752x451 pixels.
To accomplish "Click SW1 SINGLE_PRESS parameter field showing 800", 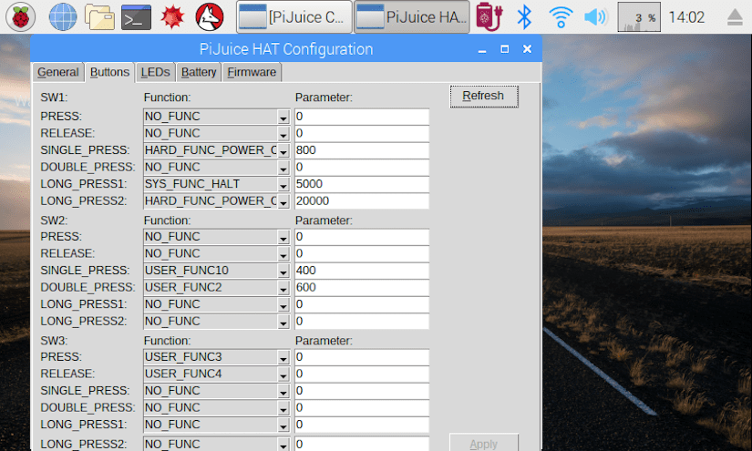I will tap(362, 150).
